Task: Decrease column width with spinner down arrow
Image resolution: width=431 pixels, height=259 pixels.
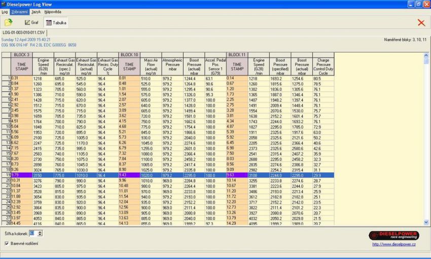Action: [x=40, y=235]
